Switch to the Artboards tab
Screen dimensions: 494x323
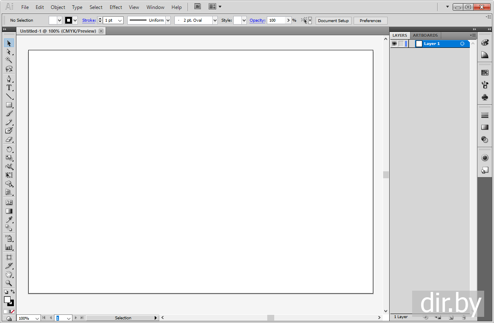point(425,36)
